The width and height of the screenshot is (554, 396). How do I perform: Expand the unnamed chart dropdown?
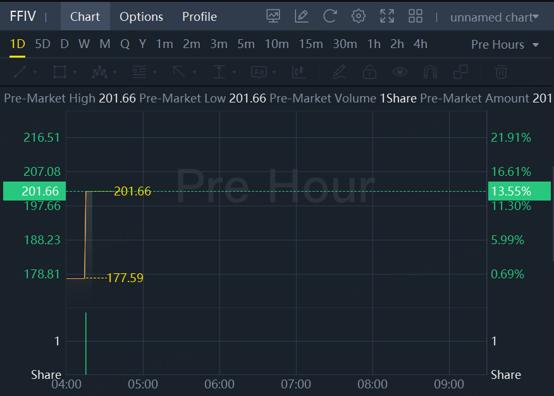click(495, 17)
